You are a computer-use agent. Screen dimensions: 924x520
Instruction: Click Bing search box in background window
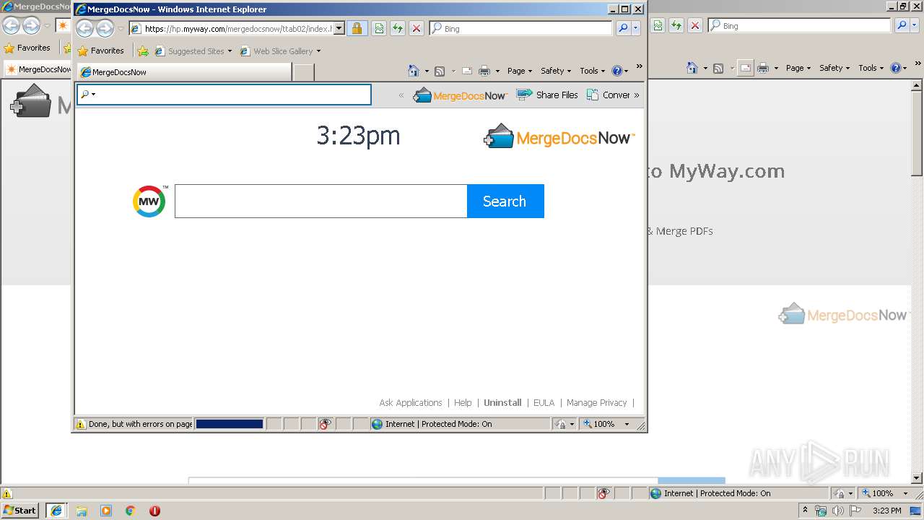pos(799,25)
